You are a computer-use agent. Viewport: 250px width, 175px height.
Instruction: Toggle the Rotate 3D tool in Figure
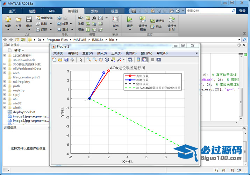[x=107, y=59]
